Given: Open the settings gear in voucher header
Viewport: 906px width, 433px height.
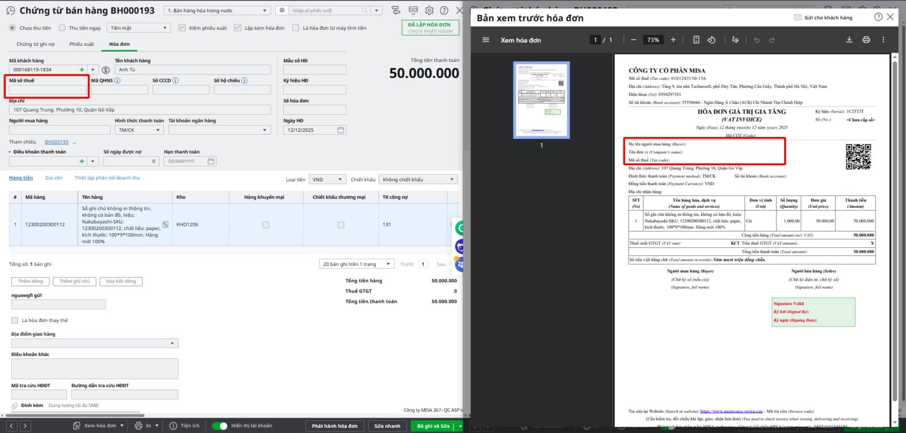Looking at the screenshot, I should point(429,11).
